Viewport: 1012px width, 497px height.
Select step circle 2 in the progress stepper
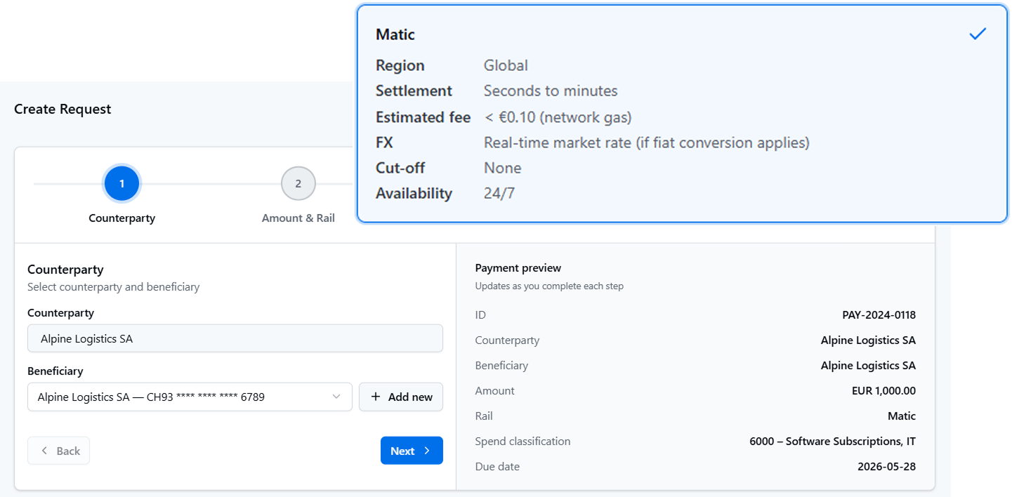(x=298, y=183)
